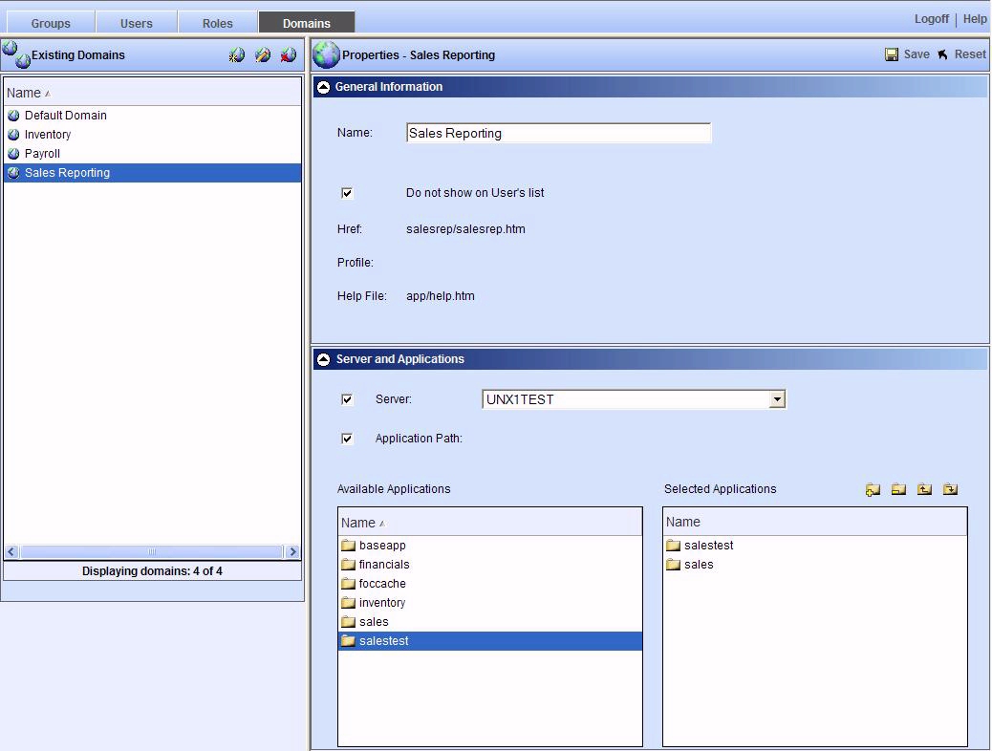Click the domain Name input field
Screen dimensions: 992x751
click(x=559, y=133)
